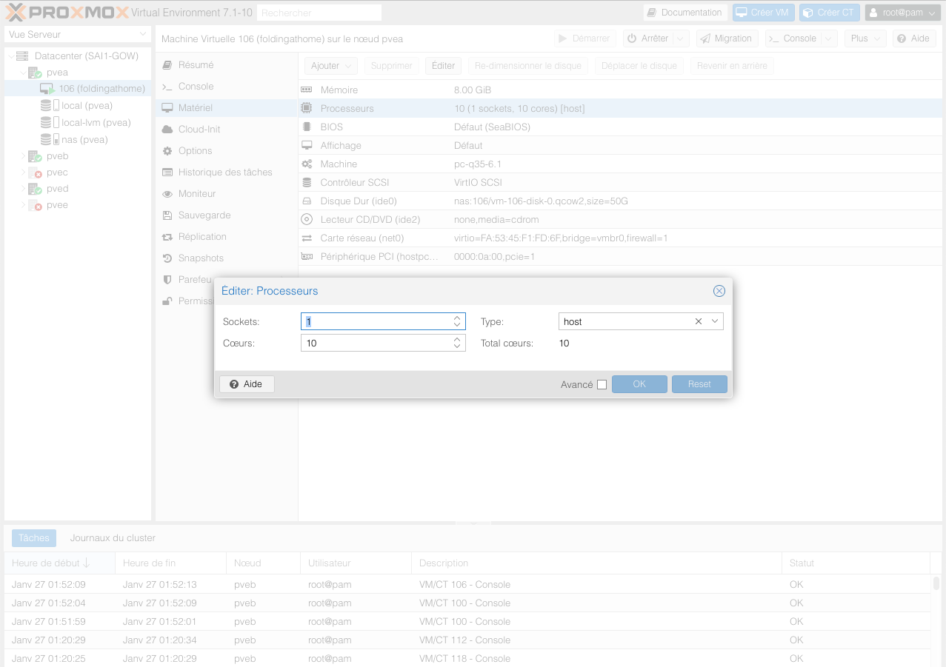Viewport: 946px width, 667px height.
Task: Click the Aide button in top toolbar
Action: [x=913, y=38]
